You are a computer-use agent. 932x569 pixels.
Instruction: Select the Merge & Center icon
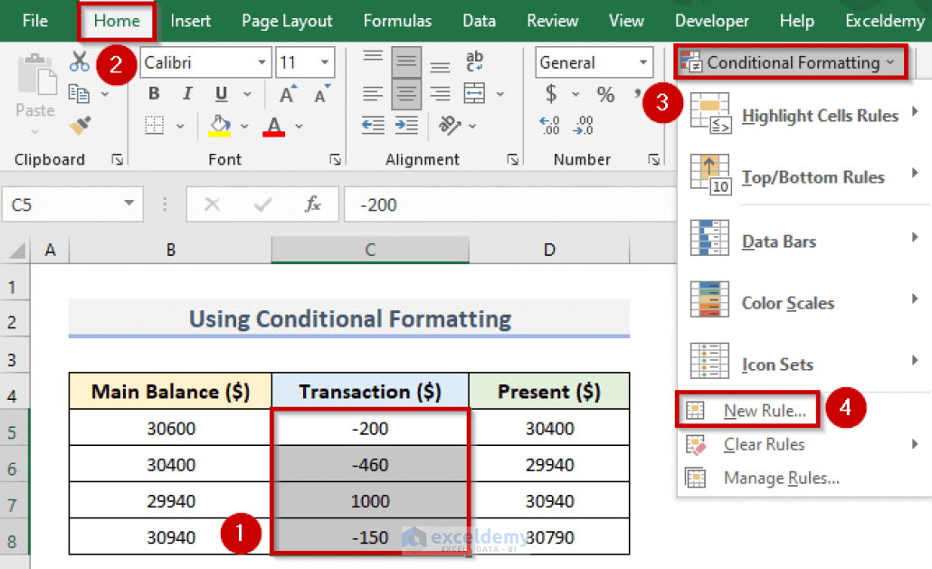[475, 93]
